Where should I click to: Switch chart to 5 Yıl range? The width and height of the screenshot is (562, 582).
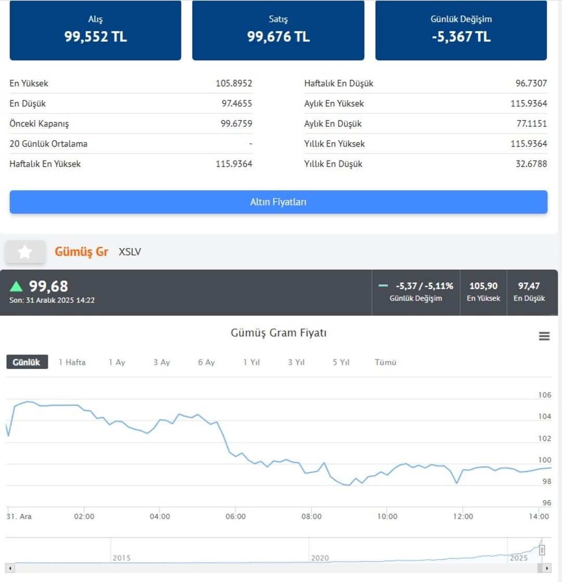(341, 362)
